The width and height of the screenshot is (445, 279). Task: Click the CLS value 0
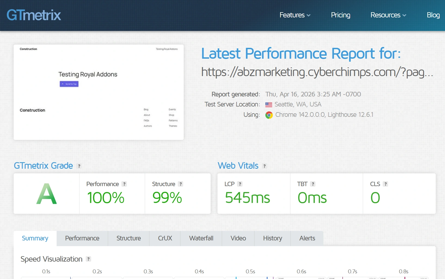(x=375, y=198)
